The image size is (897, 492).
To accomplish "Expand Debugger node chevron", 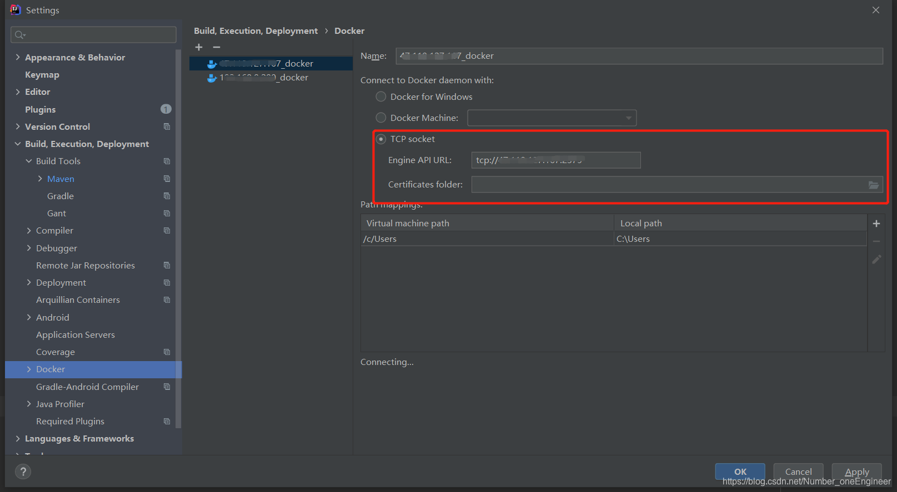I will (29, 248).
